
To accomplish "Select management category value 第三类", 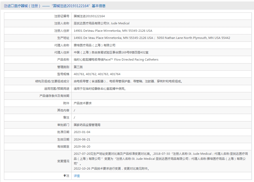I will click(78, 67).
